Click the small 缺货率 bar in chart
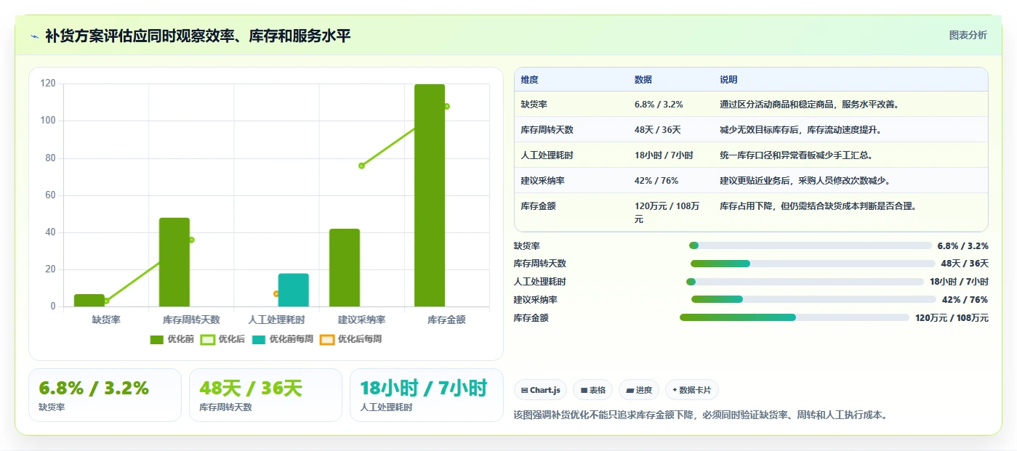1017x451 pixels. click(89, 301)
